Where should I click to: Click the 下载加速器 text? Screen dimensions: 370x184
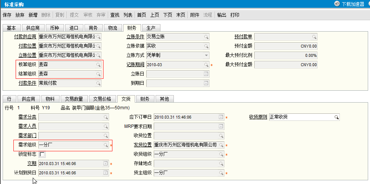coord(353,4)
